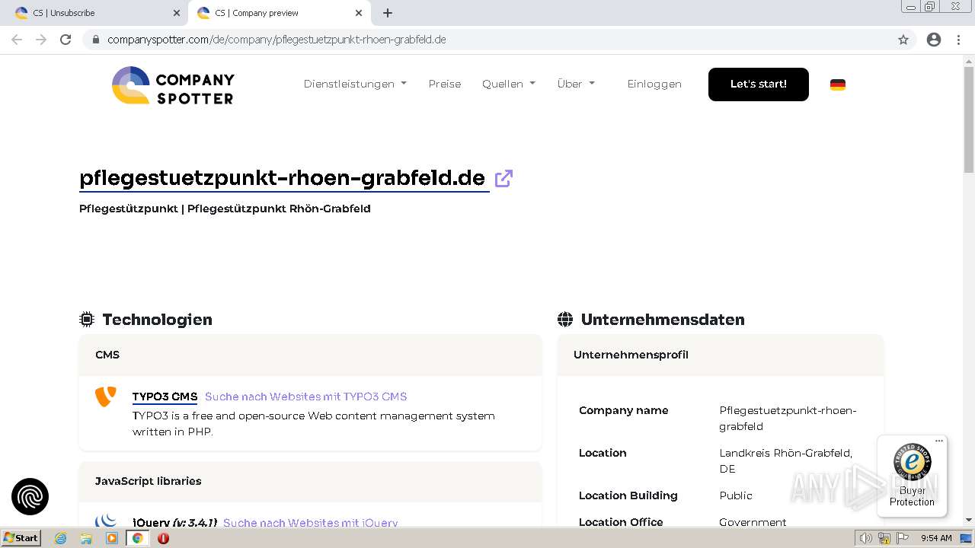This screenshot has height=548, width=975.
Task: Click the Trusted Shops Buyer Protection badge
Action: (912, 476)
